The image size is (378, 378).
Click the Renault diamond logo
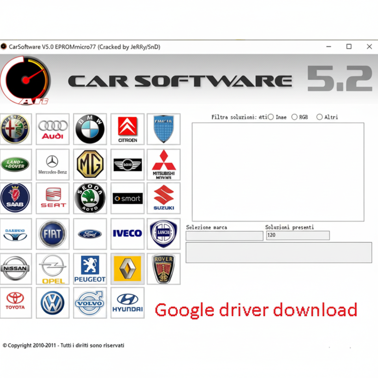[x=128, y=269]
